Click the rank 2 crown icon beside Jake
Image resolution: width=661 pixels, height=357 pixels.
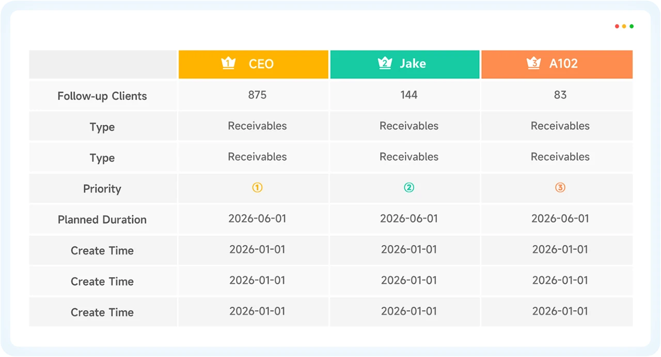tap(385, 63)
